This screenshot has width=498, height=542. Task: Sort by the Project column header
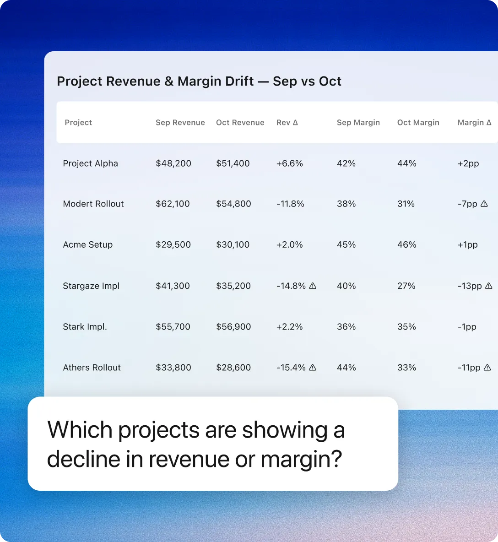(78, 122)
